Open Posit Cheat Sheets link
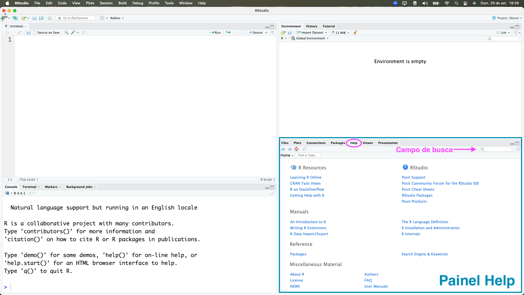The image size is (524, 295). pyautogui.click(x=418, y=189)
